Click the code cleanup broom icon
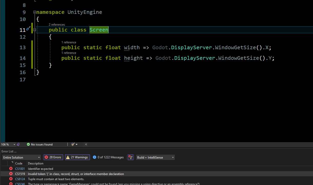Image resolution: width=313 pixels, height=185 pixels. (73, 144)
